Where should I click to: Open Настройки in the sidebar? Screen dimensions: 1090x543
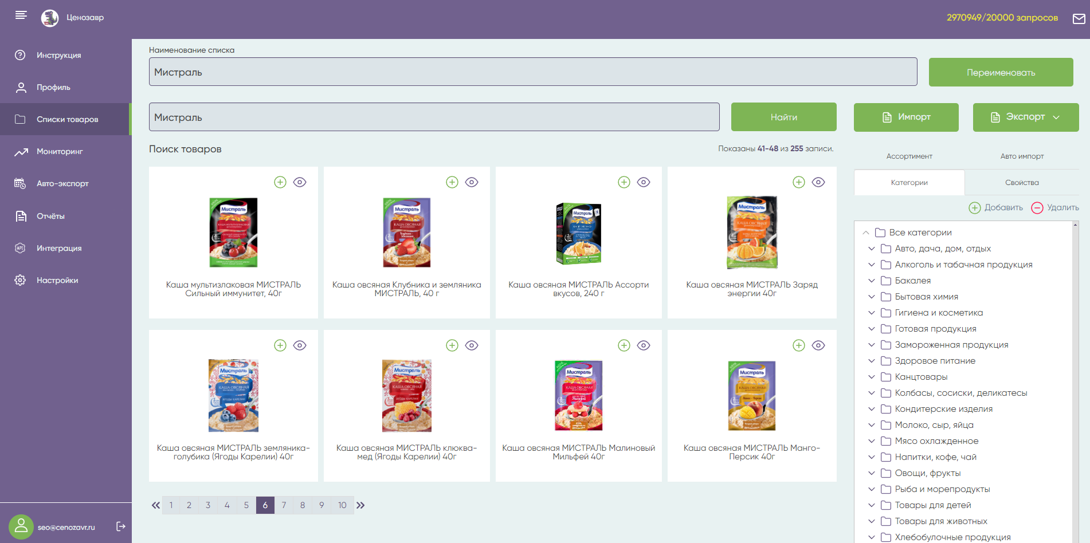[66, 280]
